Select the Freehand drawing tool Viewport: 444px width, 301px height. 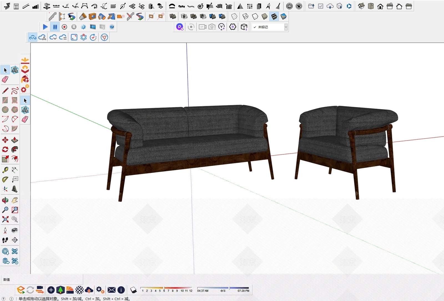coord(15,91)
